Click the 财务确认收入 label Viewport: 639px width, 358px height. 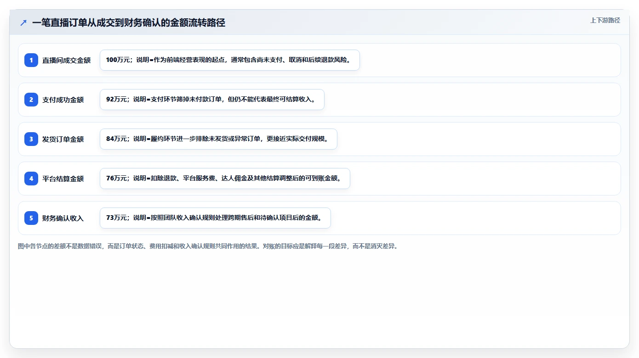63,218
